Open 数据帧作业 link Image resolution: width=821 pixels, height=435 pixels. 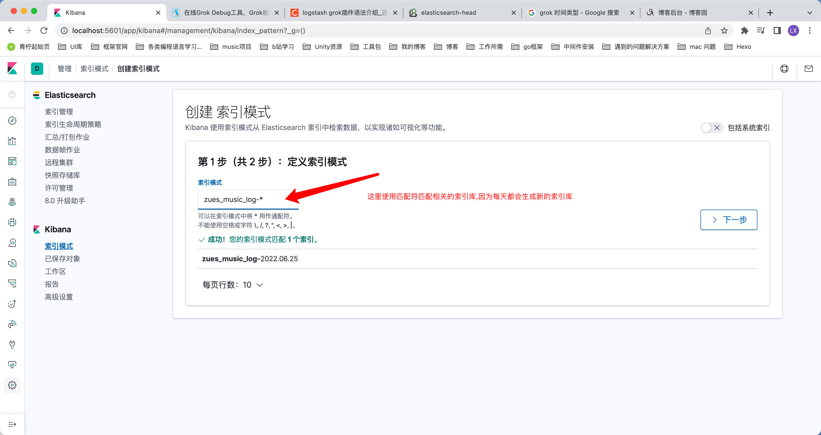(x=63, y=150)
